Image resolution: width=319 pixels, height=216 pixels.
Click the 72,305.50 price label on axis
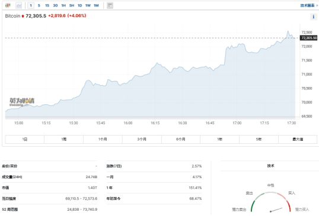[x=309, y=38]
